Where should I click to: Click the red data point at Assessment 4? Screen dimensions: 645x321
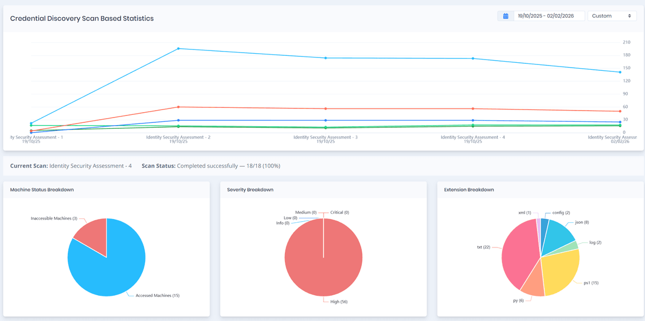click(473, 109)
